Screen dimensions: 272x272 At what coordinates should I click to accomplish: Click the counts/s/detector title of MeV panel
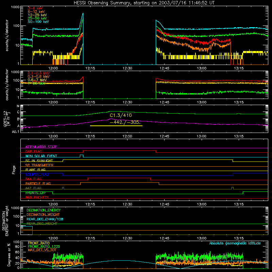(7, 85)
